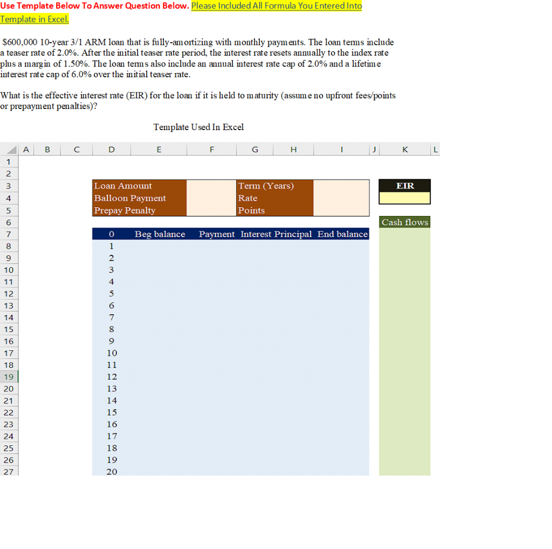The image size is (552, 549).
Task: Click the Points label cell
Action: [x=275, y=210]
